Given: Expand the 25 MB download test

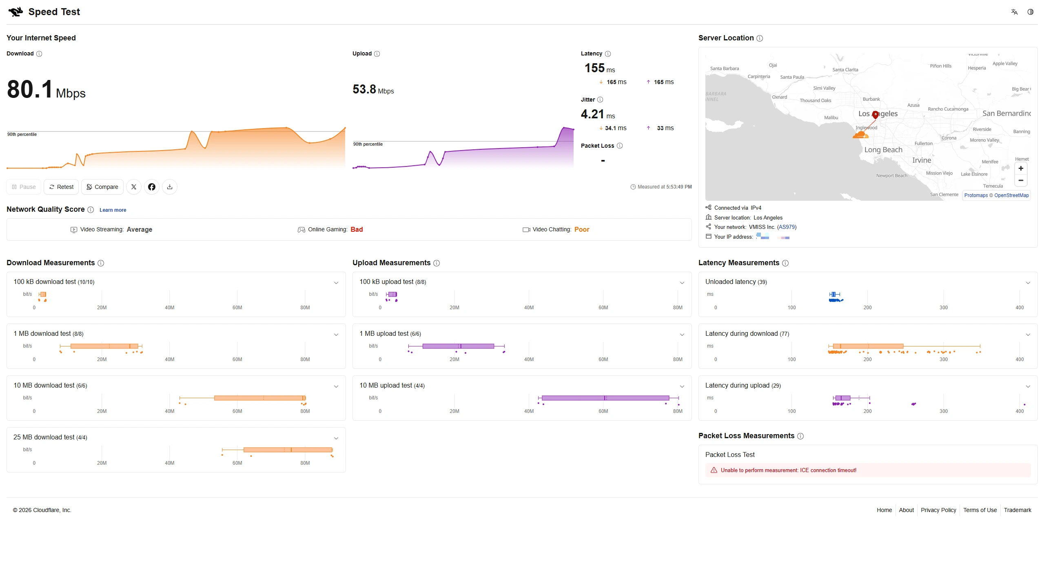Looking at the screenshot, I should coord(336,438).
